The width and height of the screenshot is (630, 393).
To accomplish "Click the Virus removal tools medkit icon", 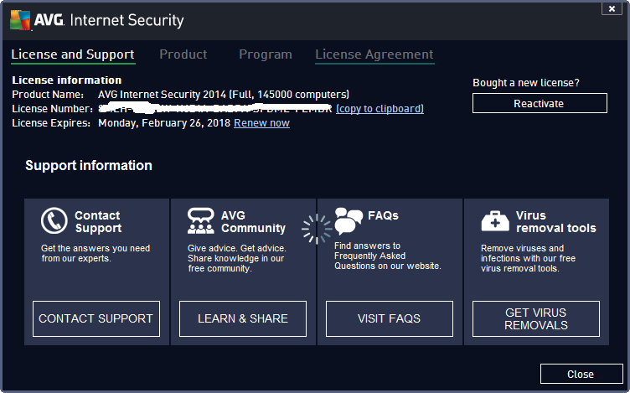I will click(495, 221).
